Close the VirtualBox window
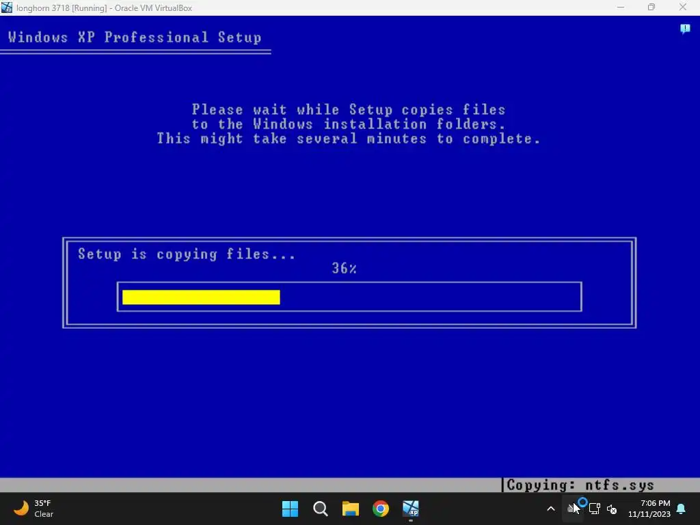700x525 pixels. 683,8
